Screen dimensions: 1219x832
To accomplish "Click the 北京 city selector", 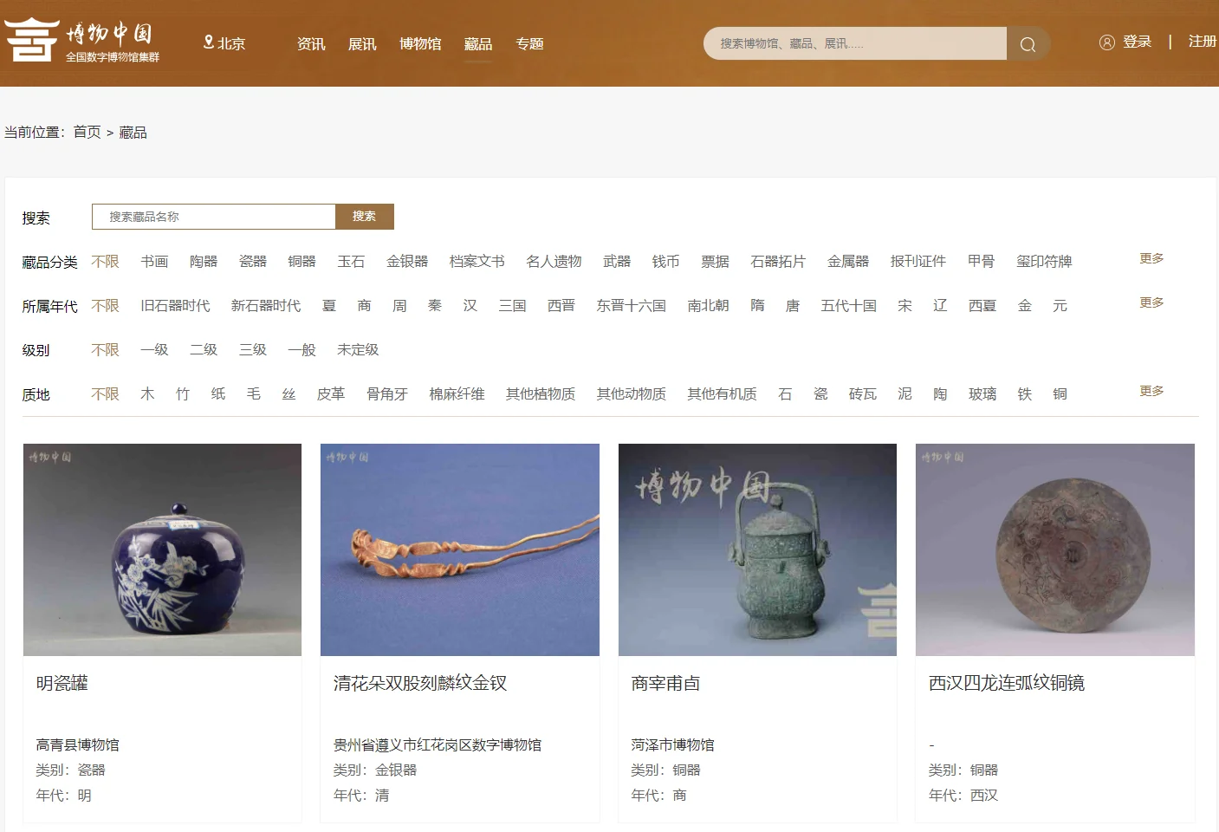I will point(230,43).
